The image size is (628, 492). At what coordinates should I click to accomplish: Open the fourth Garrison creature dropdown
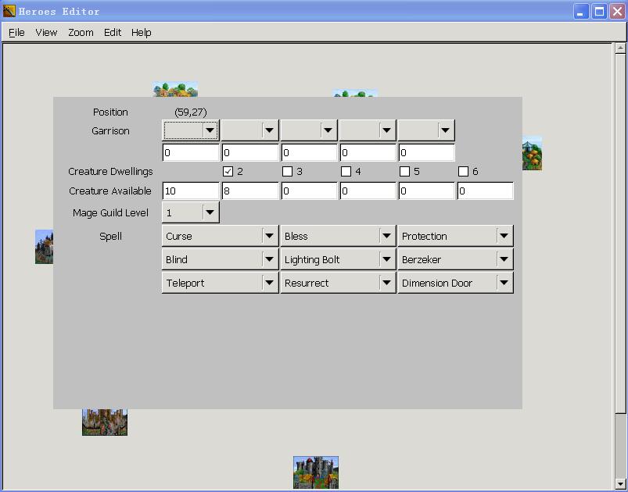click(368, 130)
